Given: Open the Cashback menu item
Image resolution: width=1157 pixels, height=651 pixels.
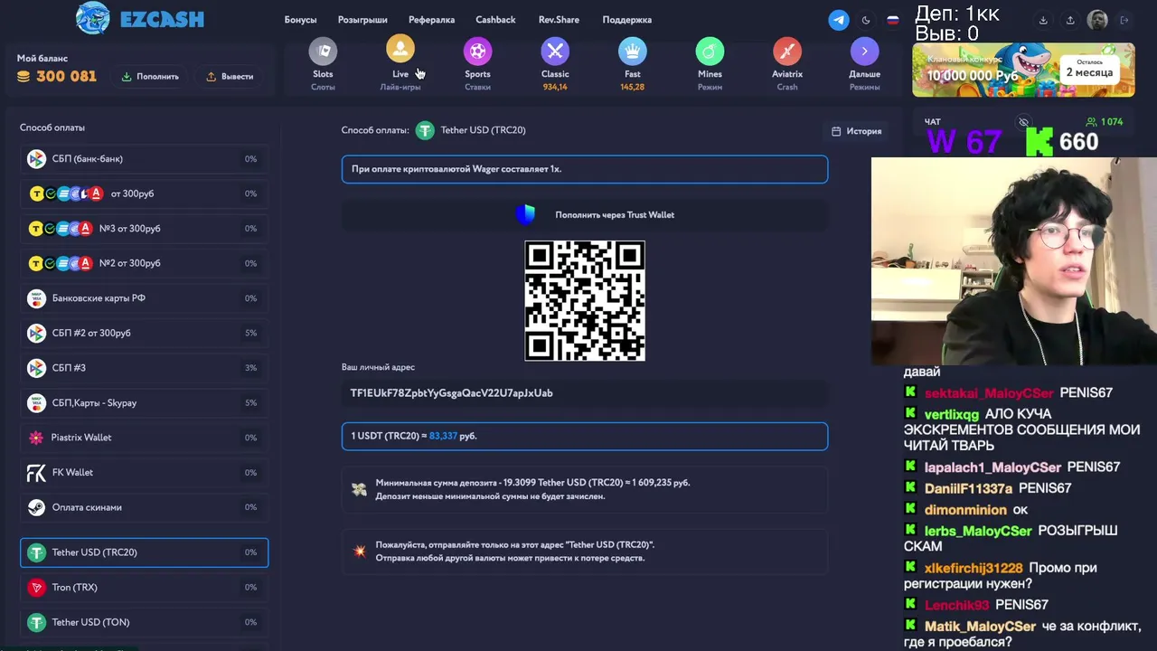Looking at the screenshot, I should (x=495, y=20).
